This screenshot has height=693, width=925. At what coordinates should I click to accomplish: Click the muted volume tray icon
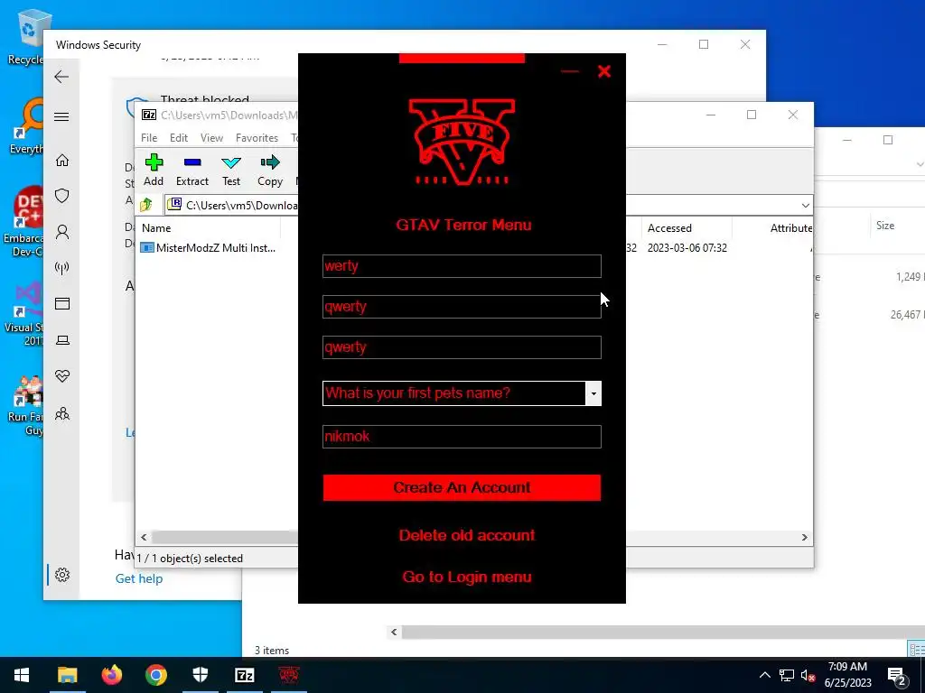point(808,675)
